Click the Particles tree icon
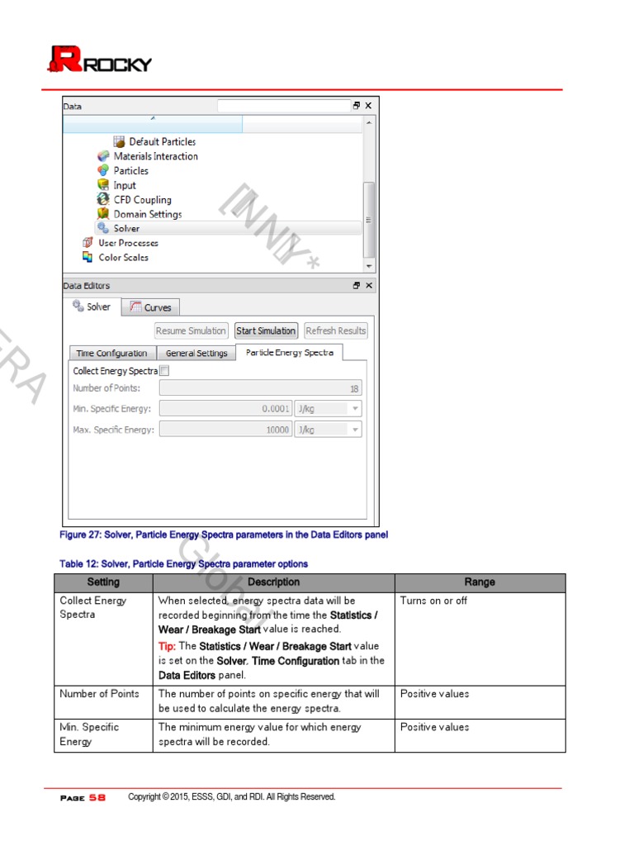This screenshot has width=634, height=846. point(103,170)
